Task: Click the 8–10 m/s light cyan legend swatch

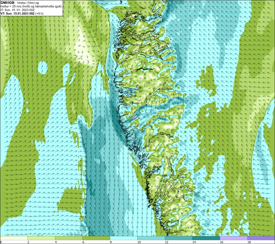Action: (124, 238)
